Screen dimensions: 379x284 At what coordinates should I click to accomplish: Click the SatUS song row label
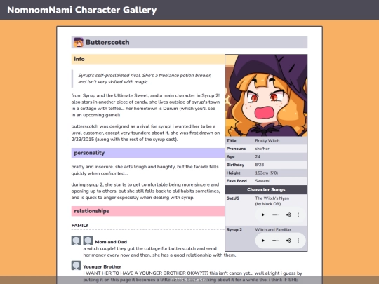pos(233,198)
